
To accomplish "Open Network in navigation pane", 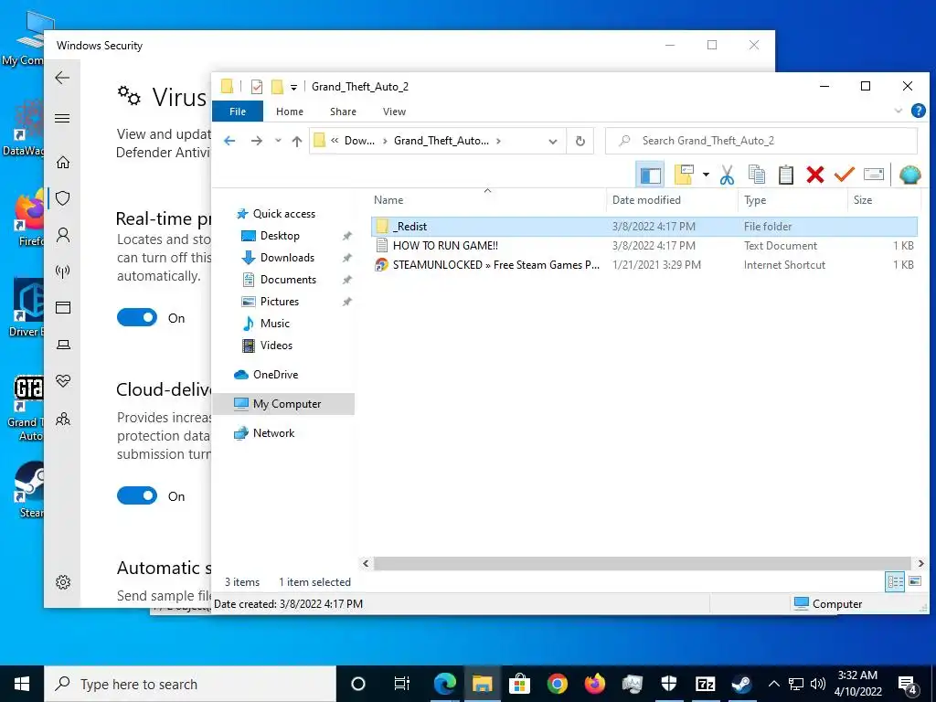I will click(x=273, y=432).
